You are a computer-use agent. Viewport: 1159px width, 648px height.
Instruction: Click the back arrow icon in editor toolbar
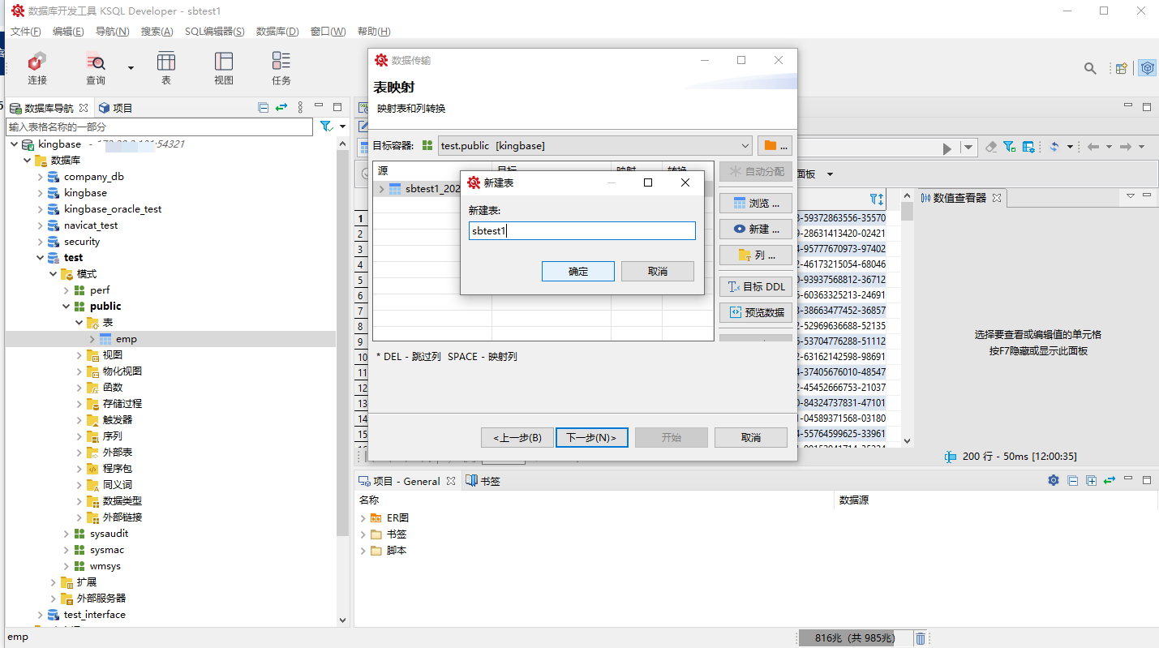1093,147
